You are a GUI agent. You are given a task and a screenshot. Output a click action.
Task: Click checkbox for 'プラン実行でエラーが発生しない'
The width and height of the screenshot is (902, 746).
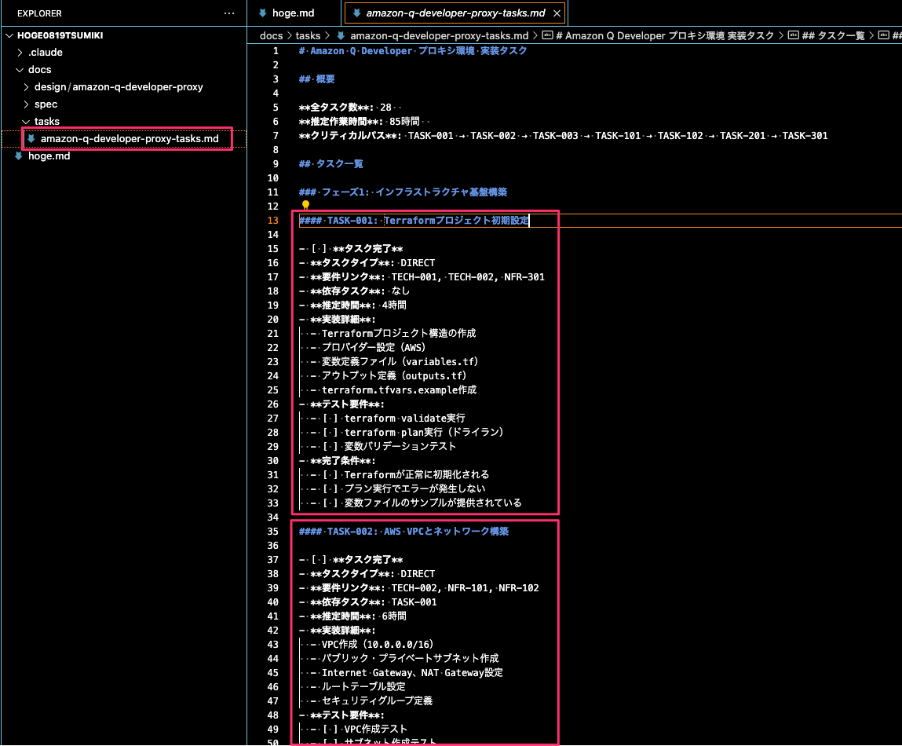pos(330,488)
